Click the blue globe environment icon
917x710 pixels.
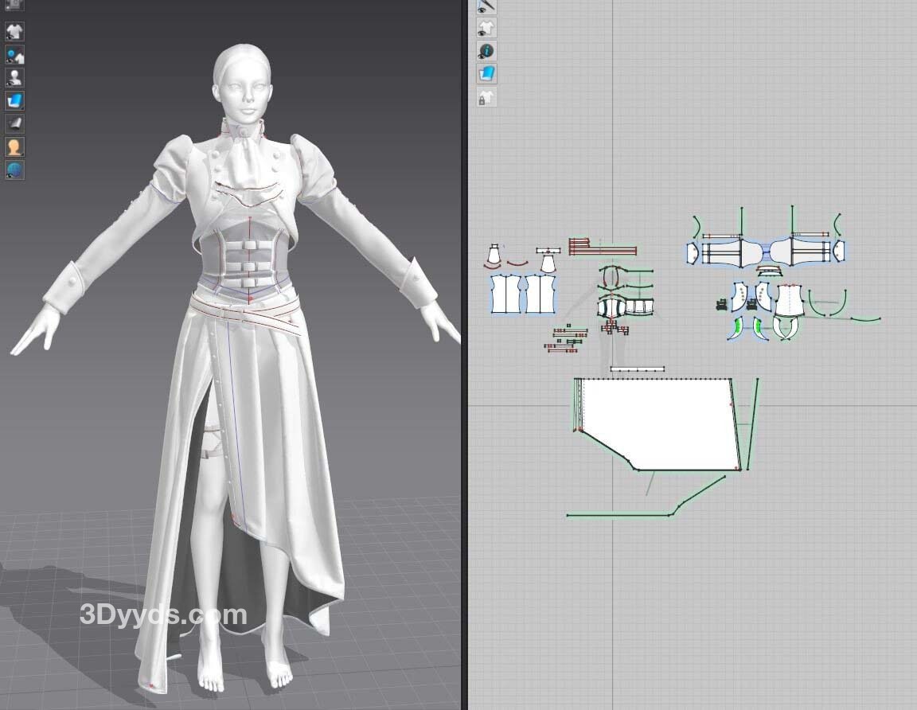pos(14,170)
